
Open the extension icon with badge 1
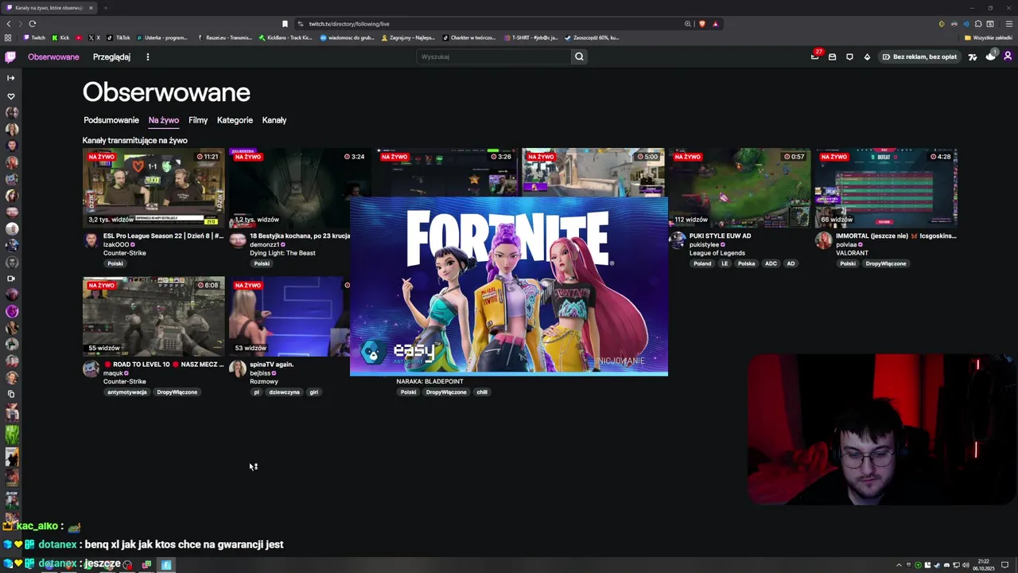tap(990, 56)
